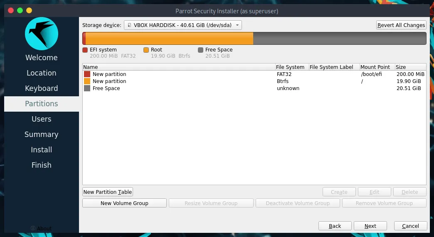Select the orange Root segment in disk bar

169,39
